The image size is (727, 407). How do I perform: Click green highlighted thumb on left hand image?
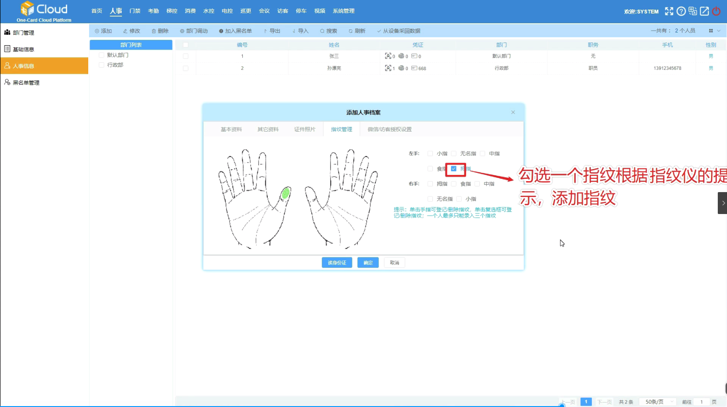coord(286,193)
